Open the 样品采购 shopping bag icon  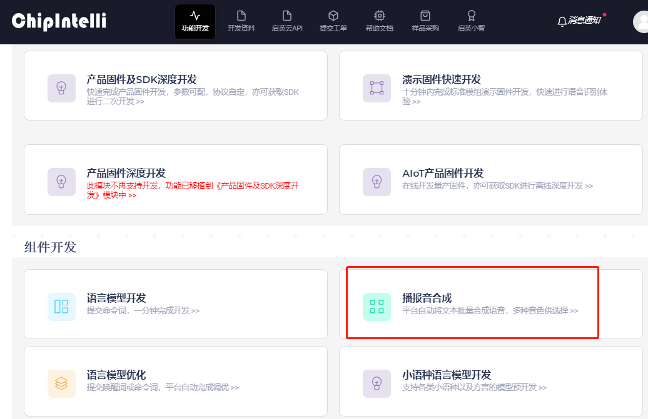click(425, 16)
